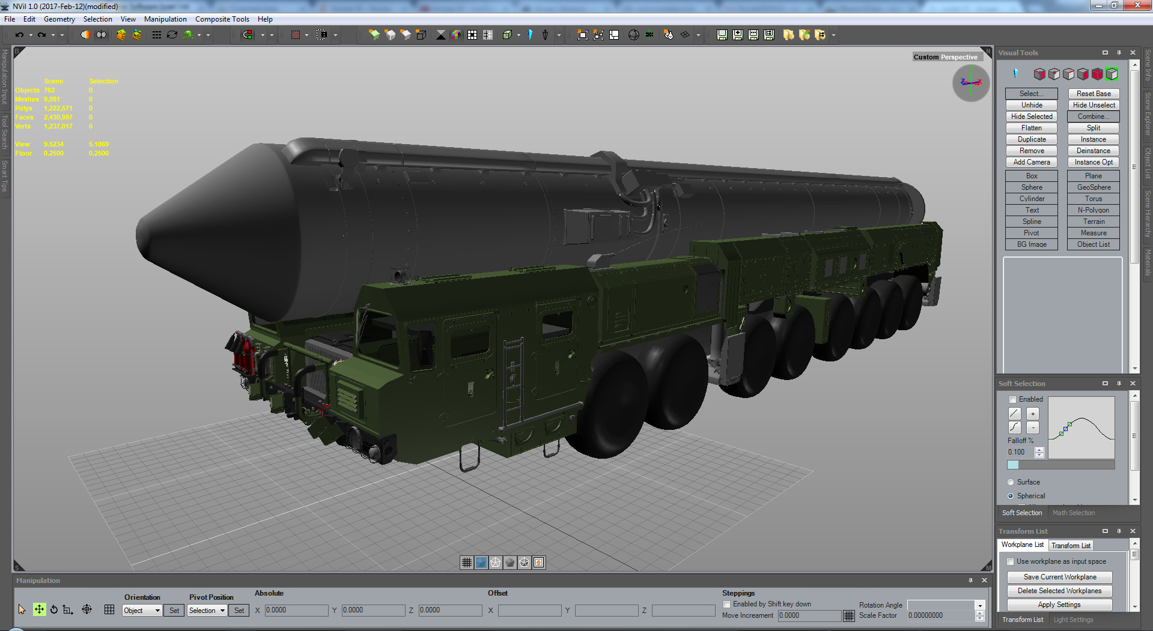Select the Move tool icon in Manipulation panel
This screenshot has height=631, width=1153.
tap(39, 609)
